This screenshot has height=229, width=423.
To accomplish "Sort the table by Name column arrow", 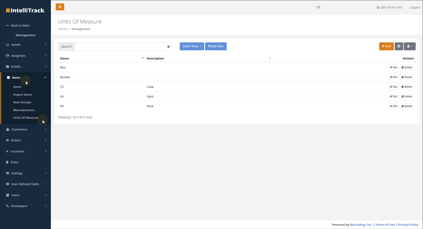I will (143, 58).
